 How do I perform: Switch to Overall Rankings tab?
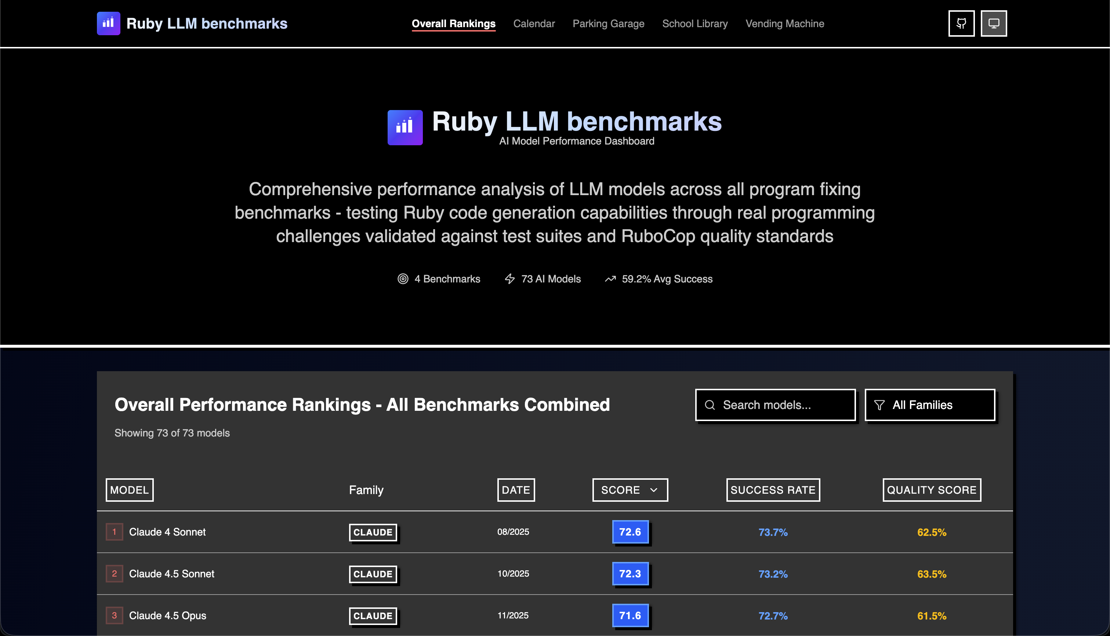click(x=453, y=23)
